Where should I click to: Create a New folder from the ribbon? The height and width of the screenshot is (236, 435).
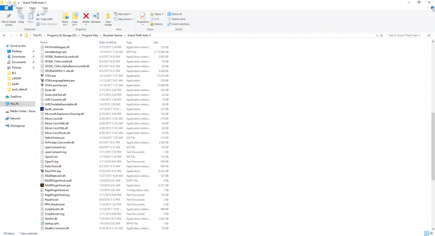coord(108,19)
